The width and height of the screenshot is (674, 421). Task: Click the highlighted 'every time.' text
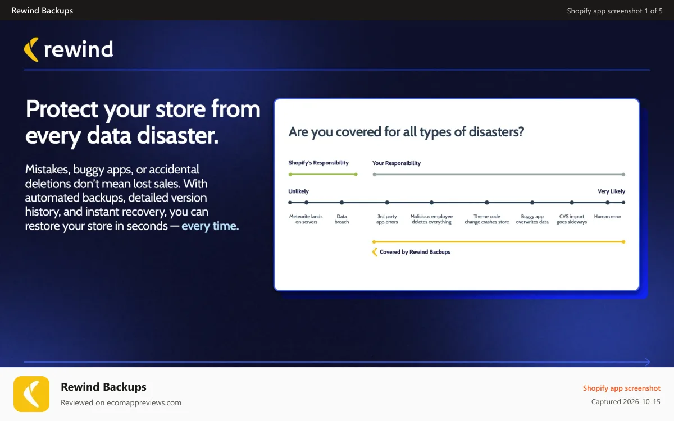pyautogui.click(x=210, y=226)
